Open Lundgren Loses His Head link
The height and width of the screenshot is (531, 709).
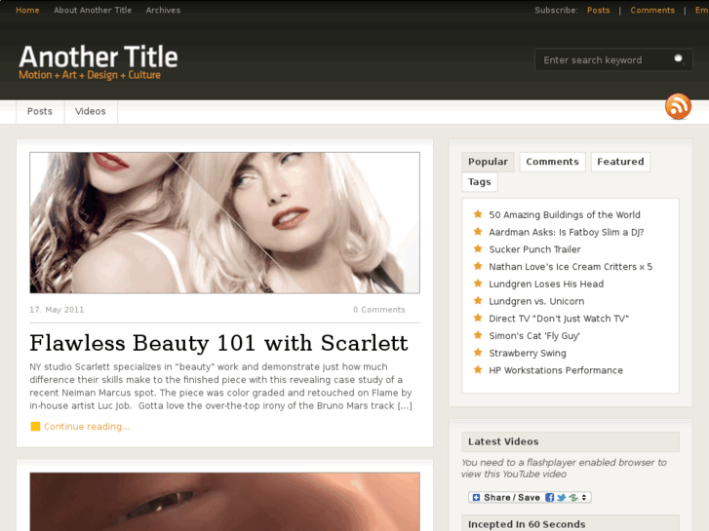[546, 284]
